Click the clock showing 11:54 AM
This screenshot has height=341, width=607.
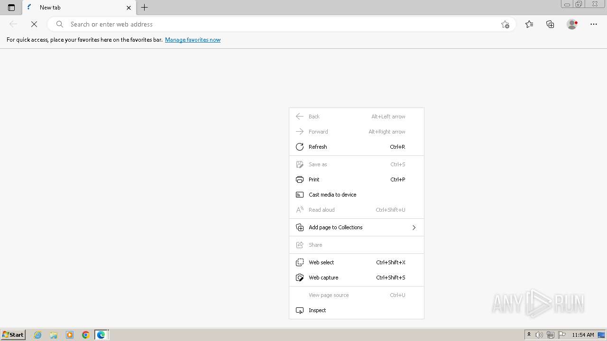(x=583, y=335)
